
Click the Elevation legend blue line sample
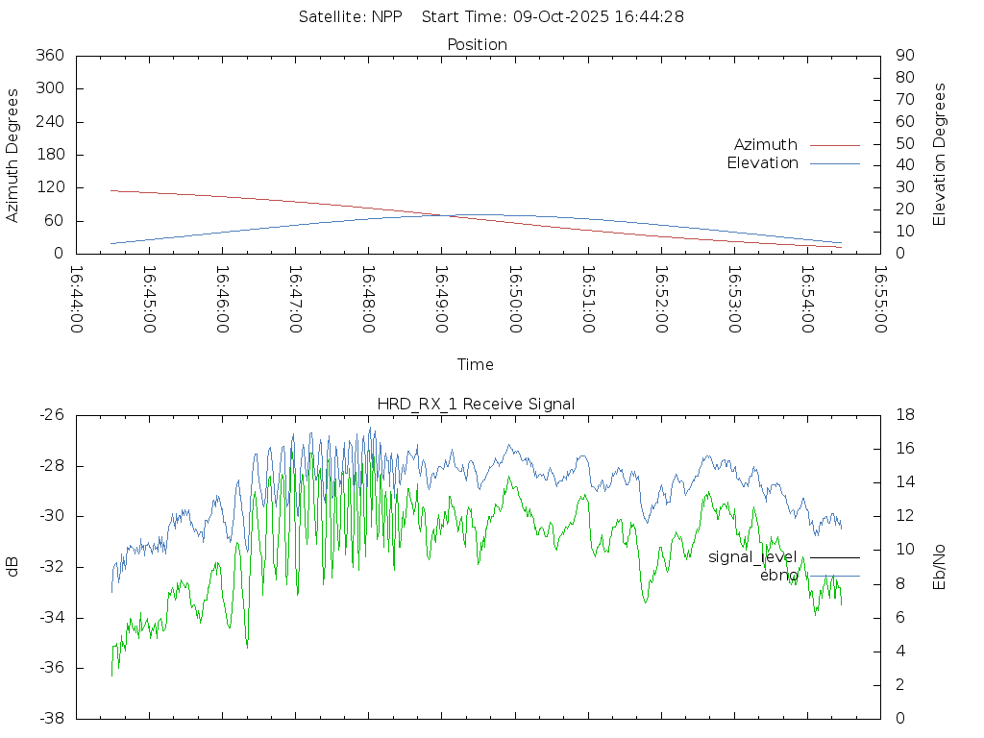point(834,163)
